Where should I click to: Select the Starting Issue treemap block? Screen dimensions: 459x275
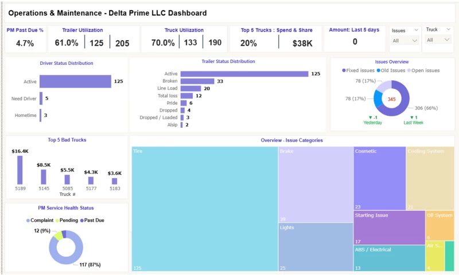tap(389, 227)
